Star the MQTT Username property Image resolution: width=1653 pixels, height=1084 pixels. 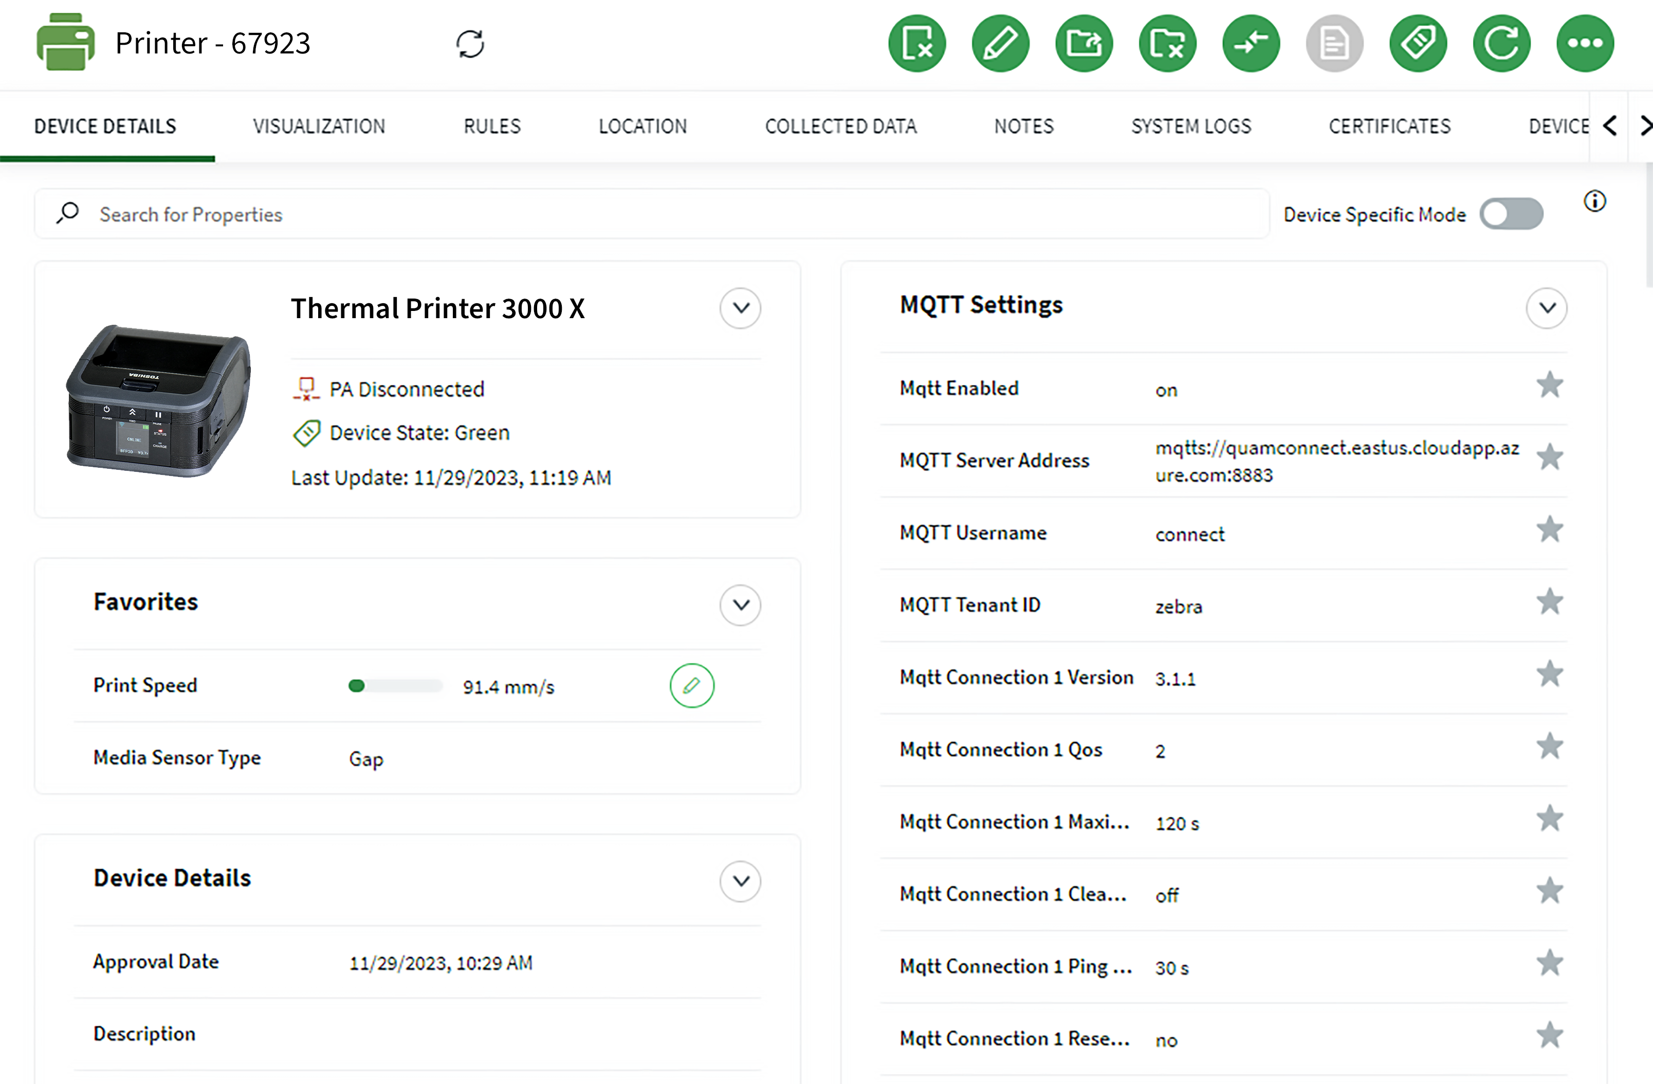click(1549, 529)
